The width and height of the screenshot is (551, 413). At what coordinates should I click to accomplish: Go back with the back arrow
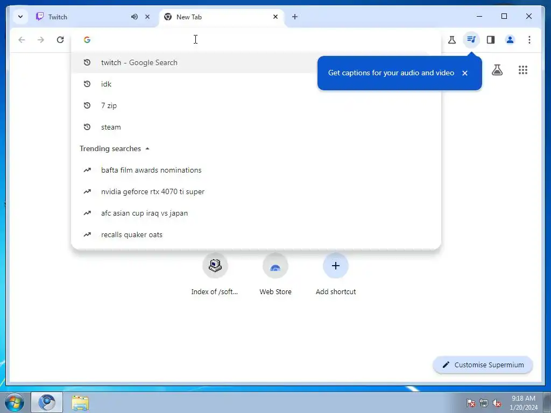pos(22,40)
